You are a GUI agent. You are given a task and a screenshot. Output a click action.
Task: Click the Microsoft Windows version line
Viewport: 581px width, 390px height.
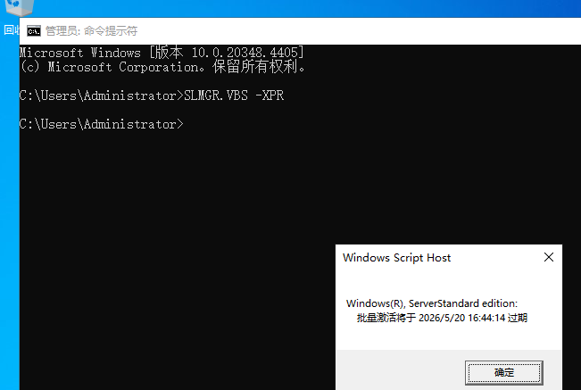point(162,53)
